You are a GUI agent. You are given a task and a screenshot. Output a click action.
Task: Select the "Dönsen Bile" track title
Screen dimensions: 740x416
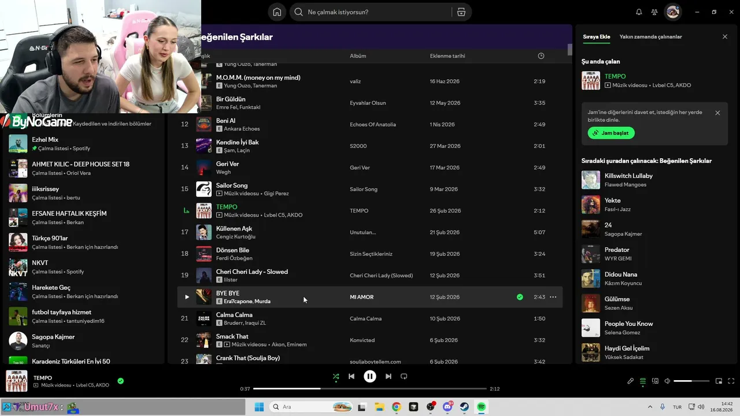click(x=232, y=250)
